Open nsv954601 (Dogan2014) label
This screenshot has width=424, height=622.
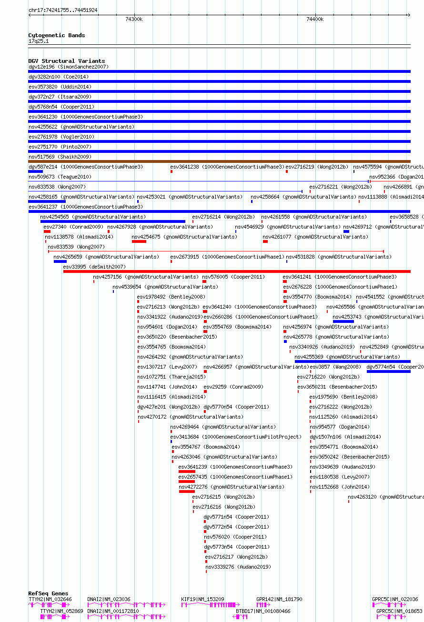coord(167,327)
